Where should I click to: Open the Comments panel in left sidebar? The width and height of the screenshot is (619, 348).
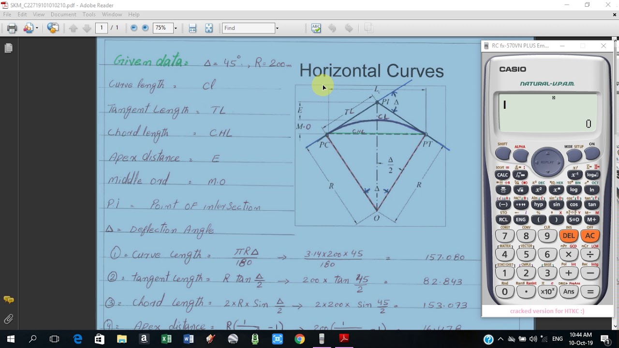[8, 300]
